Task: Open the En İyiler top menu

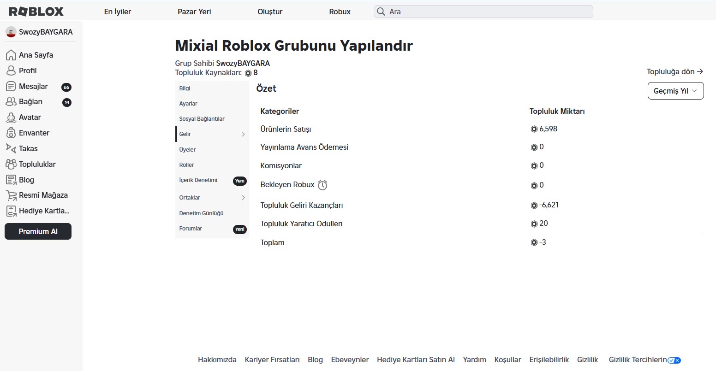Action: coord(118,12)
